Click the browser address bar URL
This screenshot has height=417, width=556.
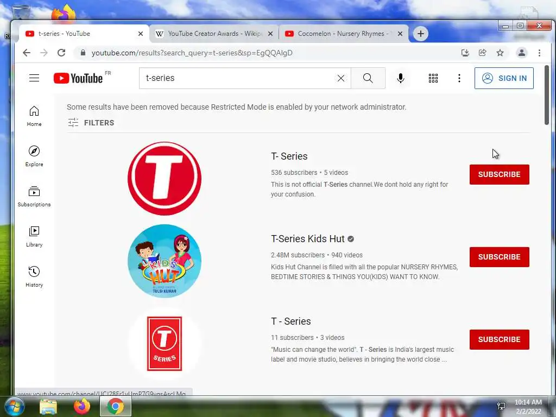coord(192,53)
